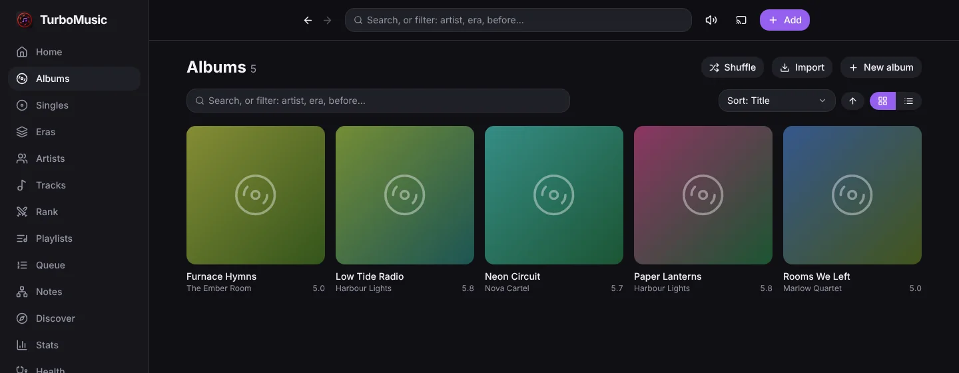Click the Discover compass icon

[x=22, y=318]
